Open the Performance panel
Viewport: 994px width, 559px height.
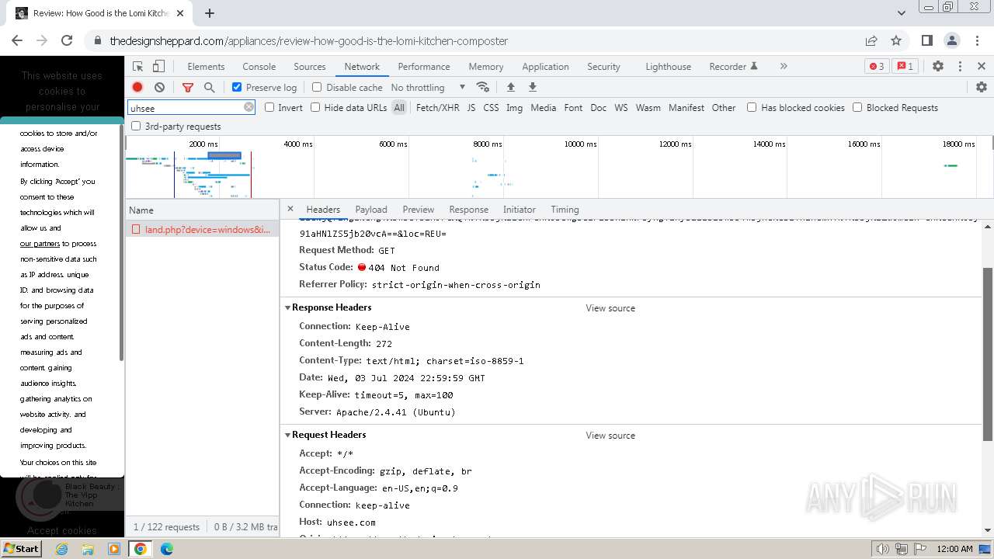coord(424,67)
